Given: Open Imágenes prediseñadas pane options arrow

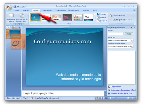Looking at the screenshot, I should (x=131, y=27).
